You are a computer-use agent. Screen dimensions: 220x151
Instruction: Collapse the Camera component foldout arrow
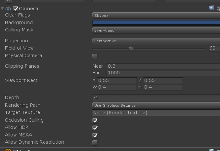click(x=2, y=8)
